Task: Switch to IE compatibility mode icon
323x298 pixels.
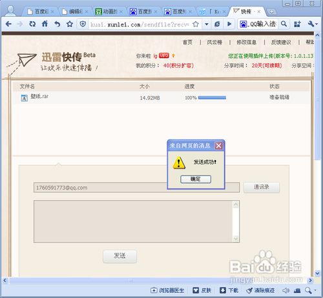Action: [217, 24]
